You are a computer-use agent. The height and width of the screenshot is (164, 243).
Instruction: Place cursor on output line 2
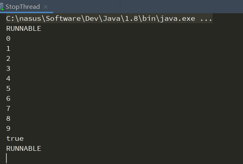point(8,59)
